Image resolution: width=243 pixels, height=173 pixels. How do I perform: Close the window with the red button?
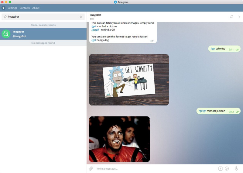[x=2, y=2]
